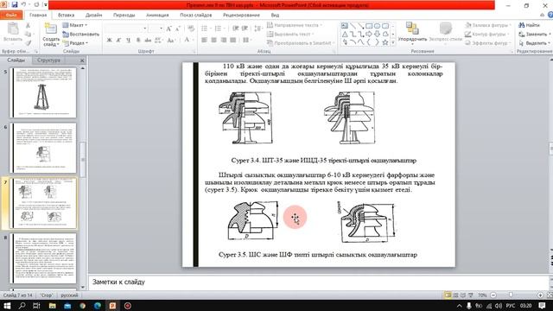Select the triangle shape in the gallery
Screen dimensions: 553x311
pos(345,35)
